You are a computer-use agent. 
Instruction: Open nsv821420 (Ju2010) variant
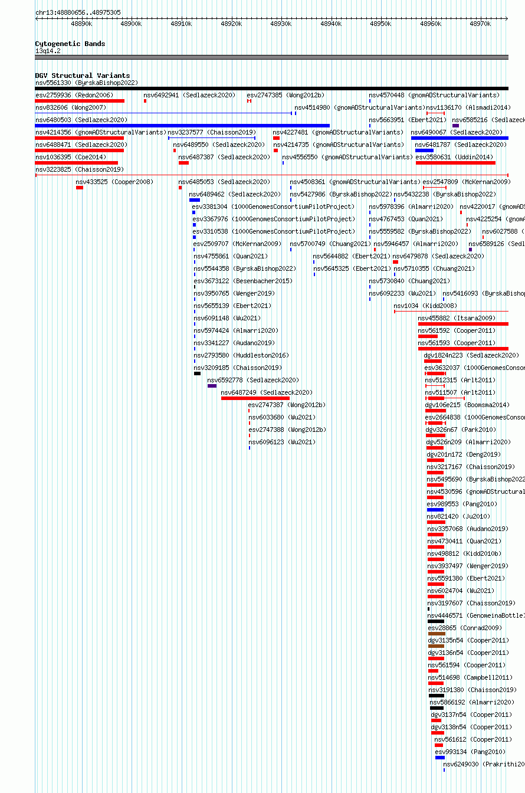coord(458,516)
